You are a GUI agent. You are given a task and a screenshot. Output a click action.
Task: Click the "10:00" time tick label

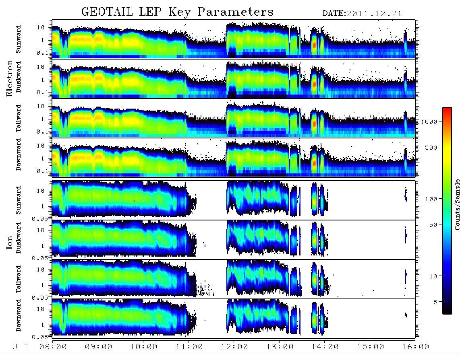click(x=144, y=347)
